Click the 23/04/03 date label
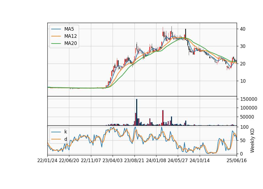 tap(113, 161)
